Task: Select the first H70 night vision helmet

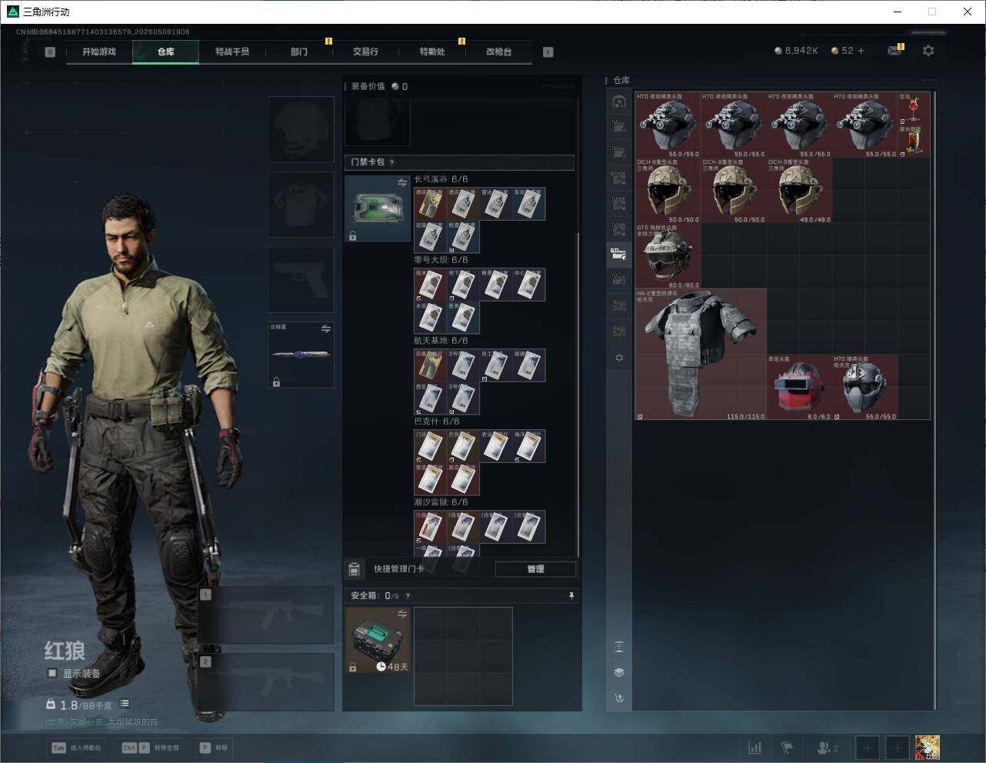Action: tap(668, 125)
